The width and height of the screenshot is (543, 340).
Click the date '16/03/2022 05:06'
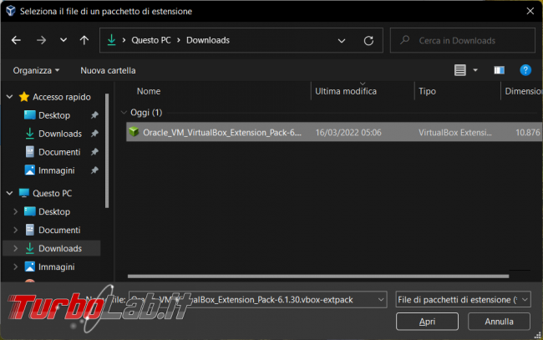point(348,133)
